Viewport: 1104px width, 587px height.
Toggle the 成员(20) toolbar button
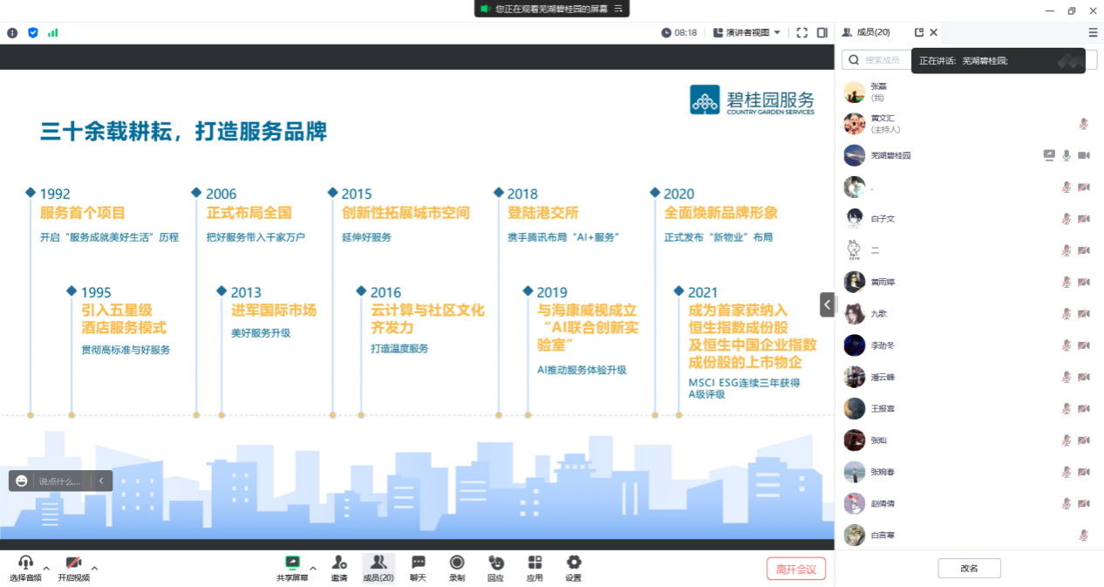click(x=378, y=567)
